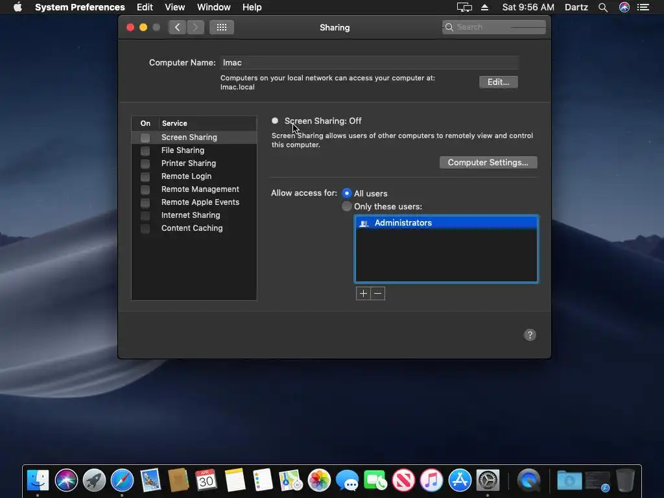This screenshot has width=664, height=498.
Task: Open Mail stamp icon in dock
Action: pos(150,480)
